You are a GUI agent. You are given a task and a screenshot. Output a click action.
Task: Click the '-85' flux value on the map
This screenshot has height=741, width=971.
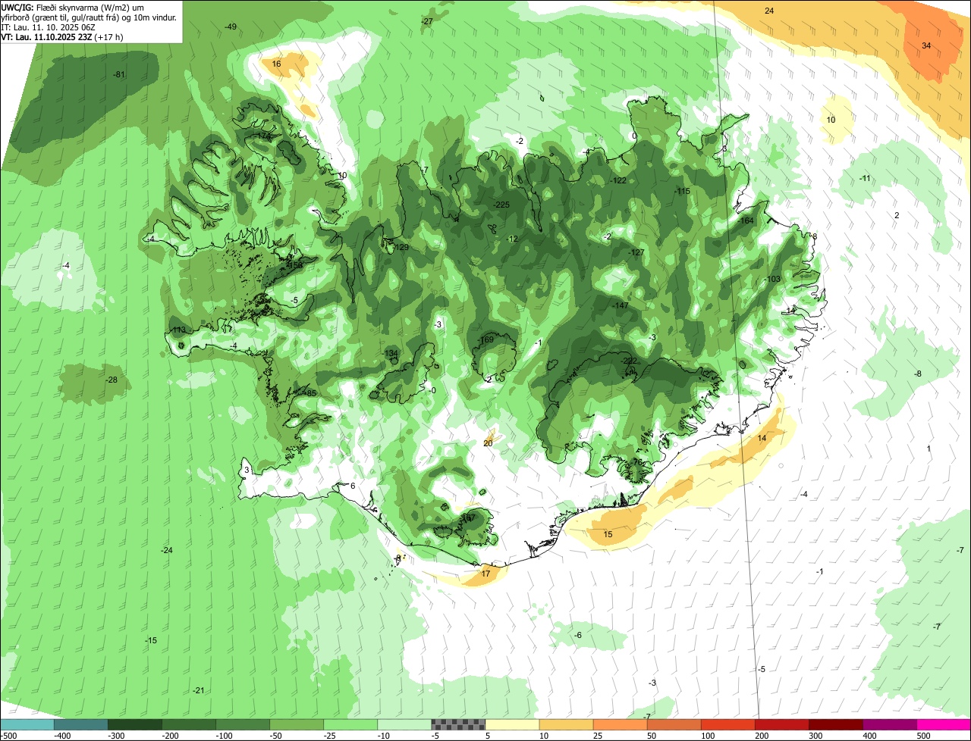point(310,393)
